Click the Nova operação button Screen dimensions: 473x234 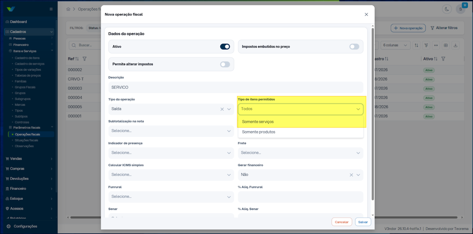408,28
